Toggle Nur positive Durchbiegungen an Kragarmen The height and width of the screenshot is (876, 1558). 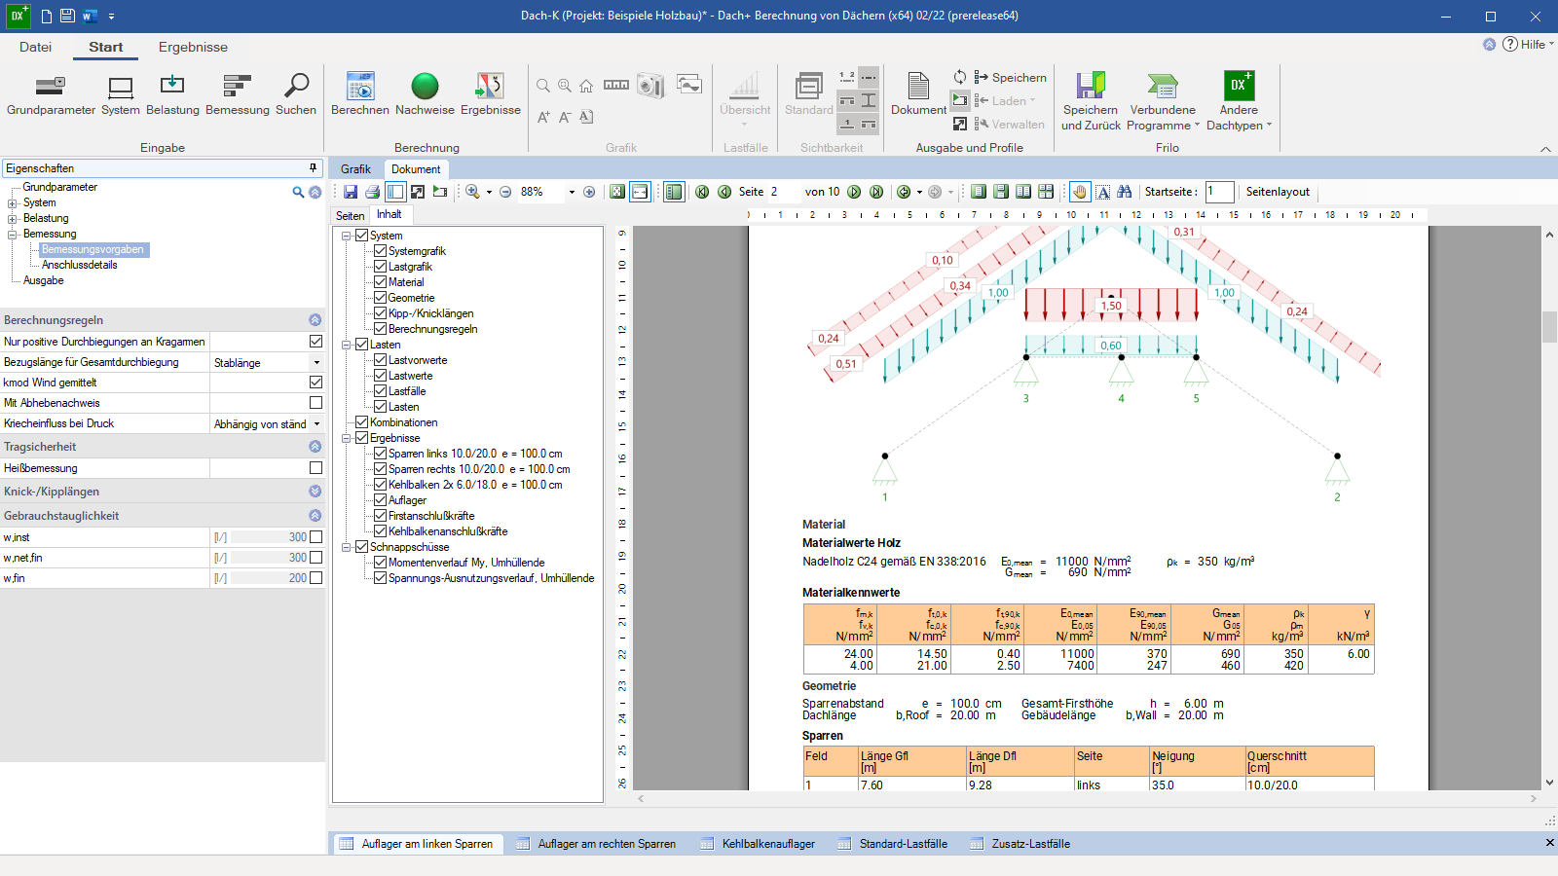pos(315,342)
